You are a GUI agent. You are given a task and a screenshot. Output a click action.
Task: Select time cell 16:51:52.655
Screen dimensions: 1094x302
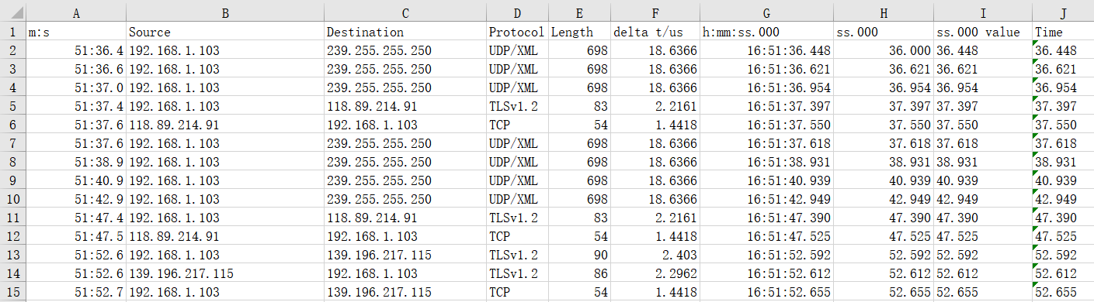766,292
